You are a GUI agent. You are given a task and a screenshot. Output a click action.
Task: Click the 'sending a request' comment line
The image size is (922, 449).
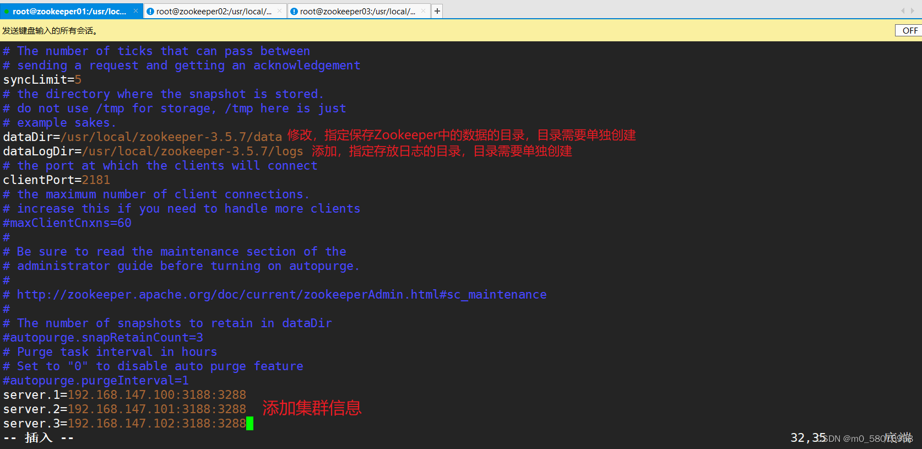point(182,66)
